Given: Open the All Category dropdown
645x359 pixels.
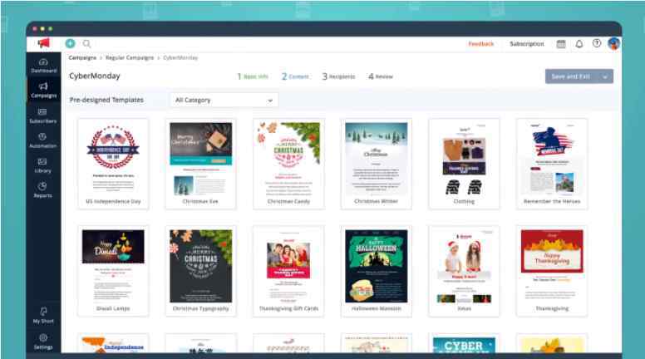Looking at the screenshot, I should click(224, 101).
